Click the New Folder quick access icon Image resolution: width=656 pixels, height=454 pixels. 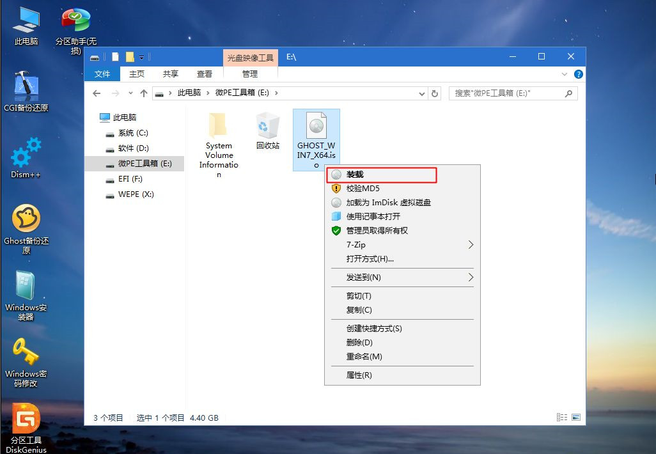(x=130, y=56)
